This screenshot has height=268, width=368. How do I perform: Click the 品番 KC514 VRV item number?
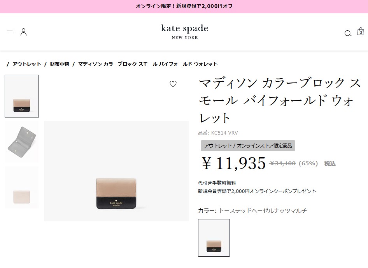tap(218, 133)
